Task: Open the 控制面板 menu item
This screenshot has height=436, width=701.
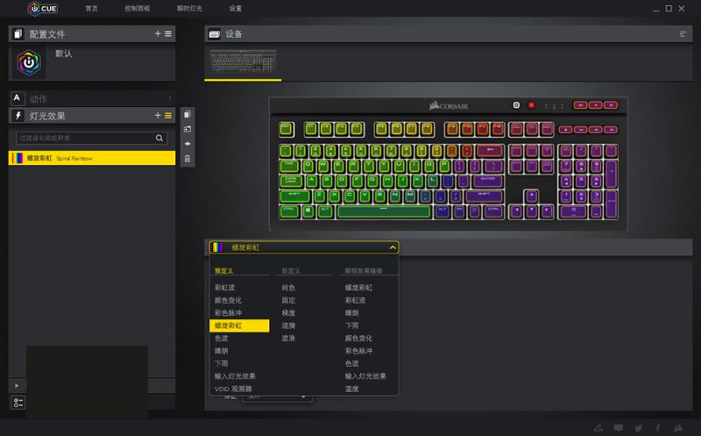Action: [138, 9]
